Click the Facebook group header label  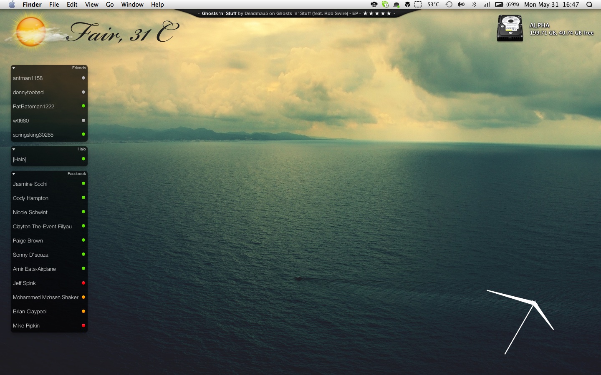pyautogui.click(x=77, y=174)
